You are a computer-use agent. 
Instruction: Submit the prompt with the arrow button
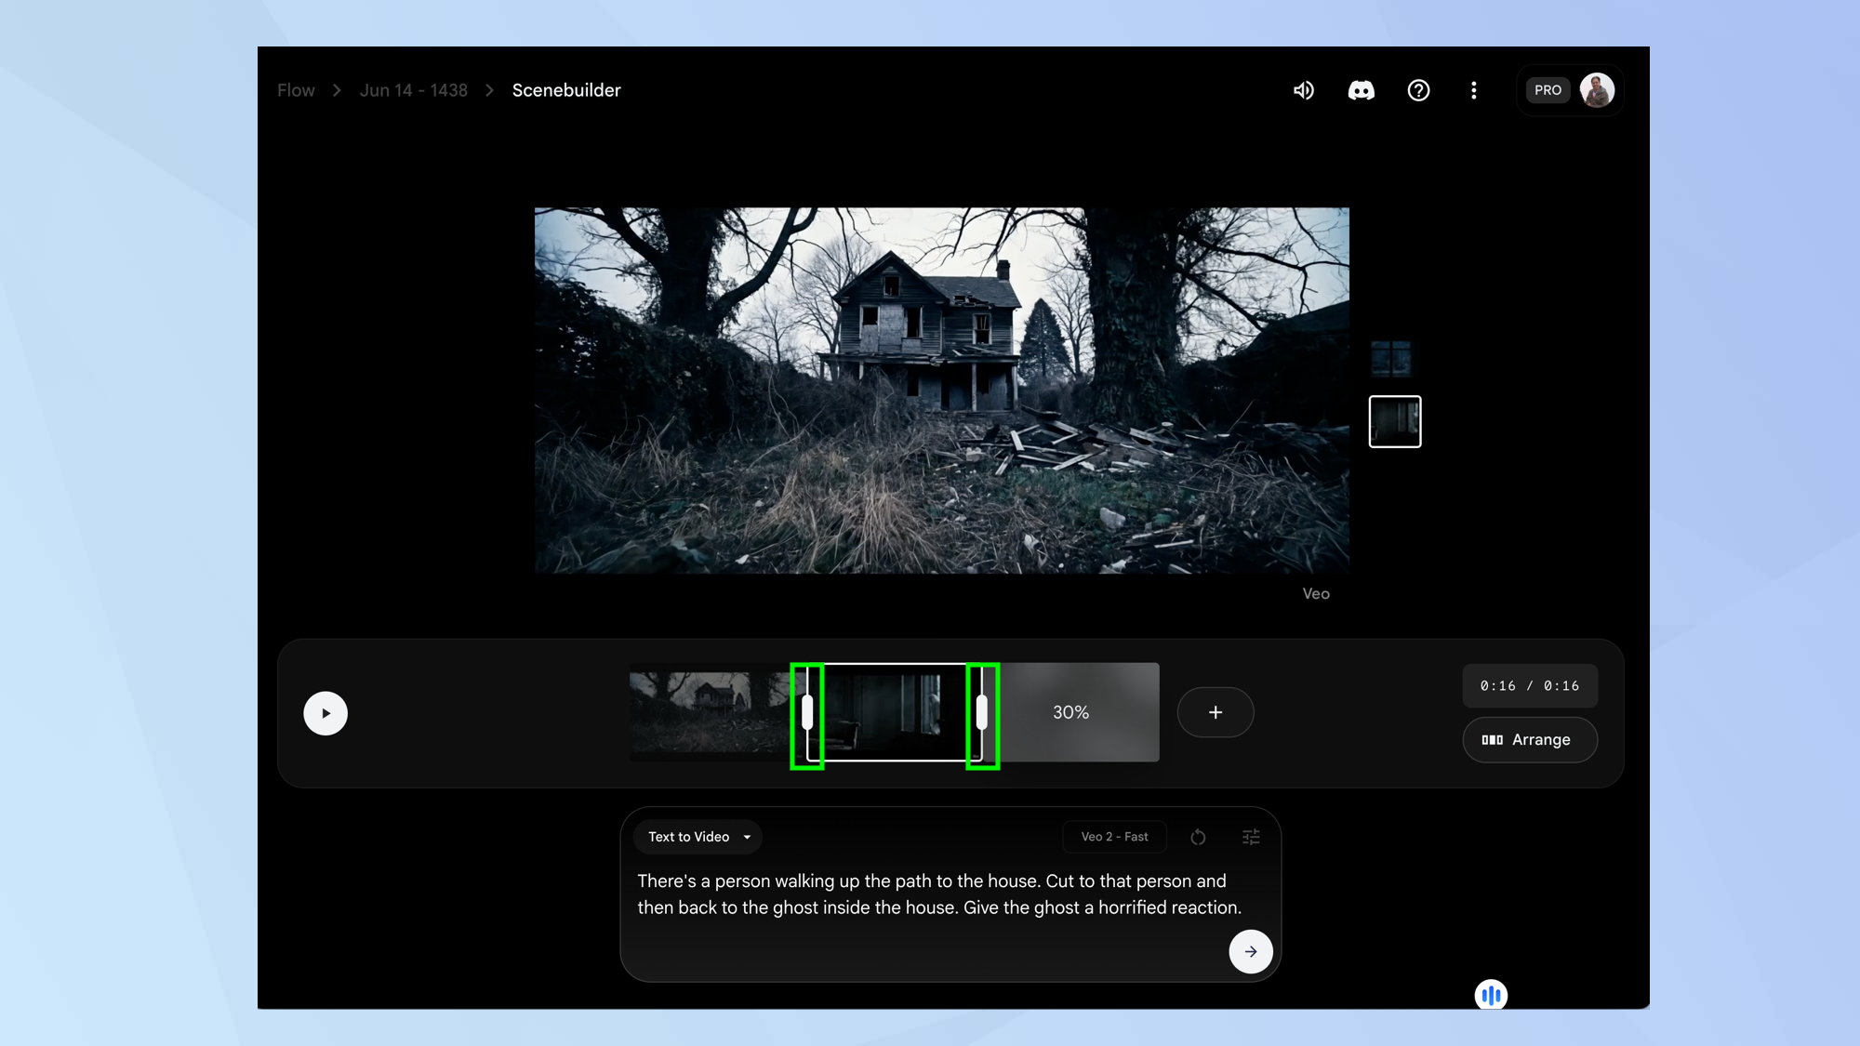[1250, 951]
